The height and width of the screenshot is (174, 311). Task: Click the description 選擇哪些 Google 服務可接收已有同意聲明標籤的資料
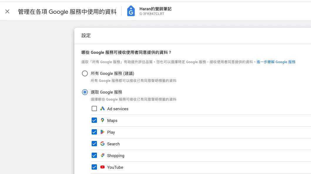(134, 99)
